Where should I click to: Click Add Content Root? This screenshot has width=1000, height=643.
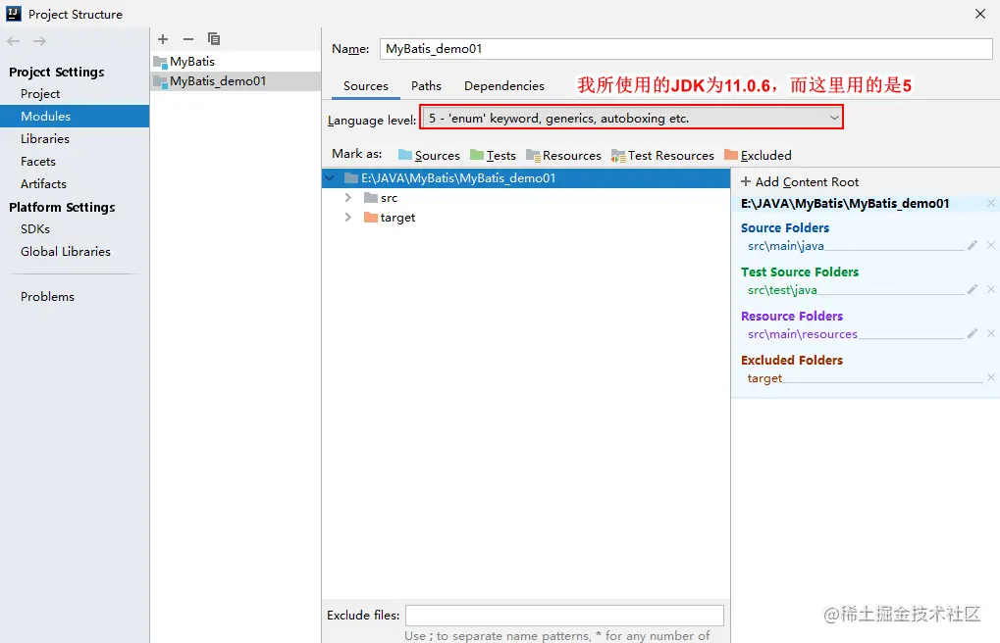[x=800, y=182]
